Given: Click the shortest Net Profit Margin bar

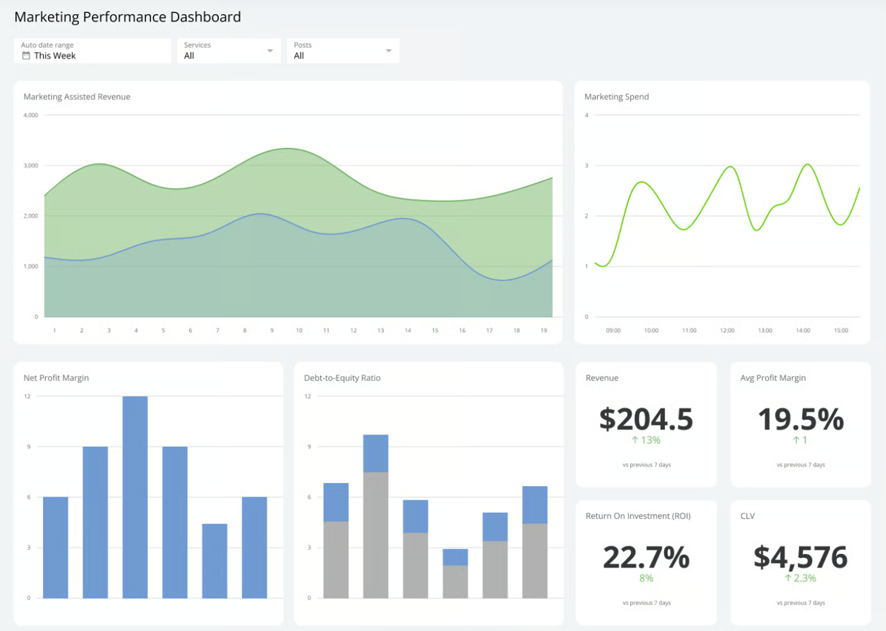Looking at the screenshot, I should 214,561.
